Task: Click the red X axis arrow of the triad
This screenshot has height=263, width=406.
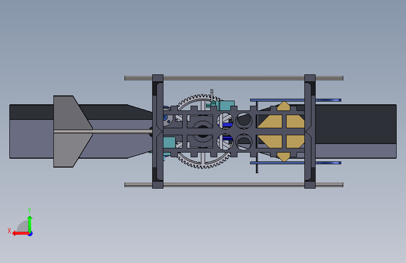Action: coord(21,234)
